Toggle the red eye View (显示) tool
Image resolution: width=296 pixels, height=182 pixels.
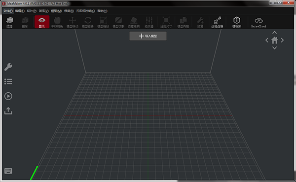[42, 22]
